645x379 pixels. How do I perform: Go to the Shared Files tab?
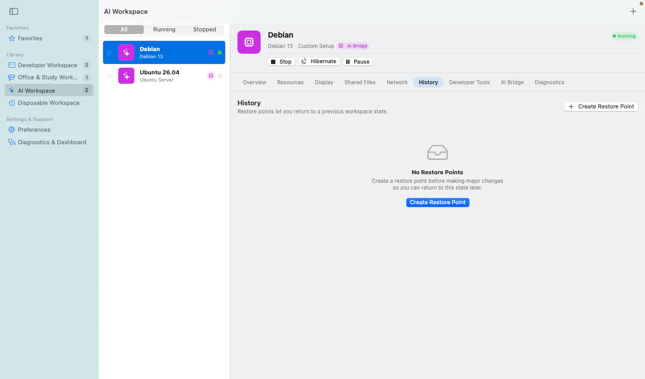tap(360, 82)
